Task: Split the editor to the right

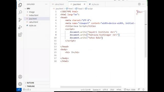Action: pos(139,4)
